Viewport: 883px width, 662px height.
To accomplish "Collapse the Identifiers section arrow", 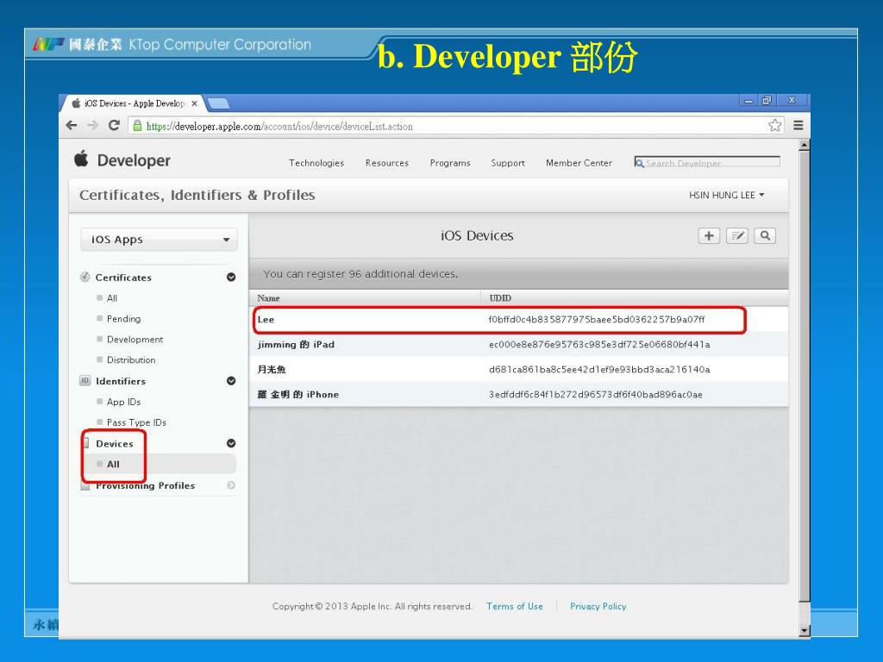I will point(231,381).
